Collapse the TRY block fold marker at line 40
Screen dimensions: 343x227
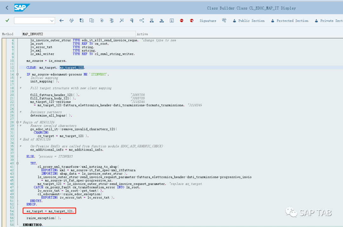pyautogui.click(x=17, y=163)
